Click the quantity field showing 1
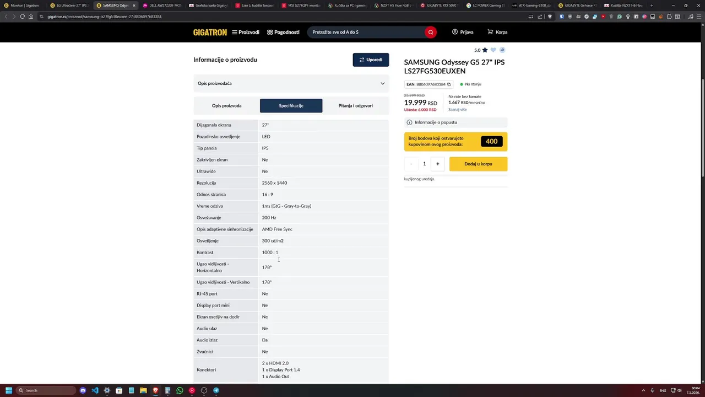 (424, 164)
